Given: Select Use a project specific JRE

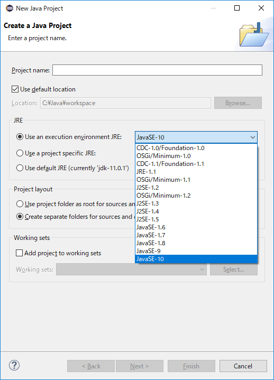Looking at the screenshot, I should pyautogui.click(x=20, y=153).
